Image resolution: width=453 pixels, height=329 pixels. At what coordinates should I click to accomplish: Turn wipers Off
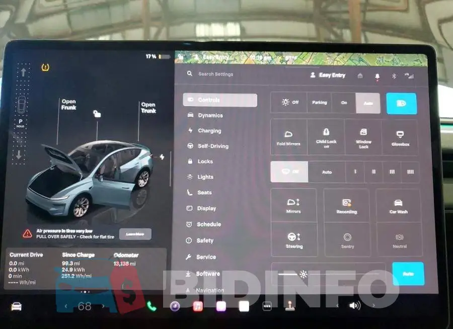coord(289,172)
